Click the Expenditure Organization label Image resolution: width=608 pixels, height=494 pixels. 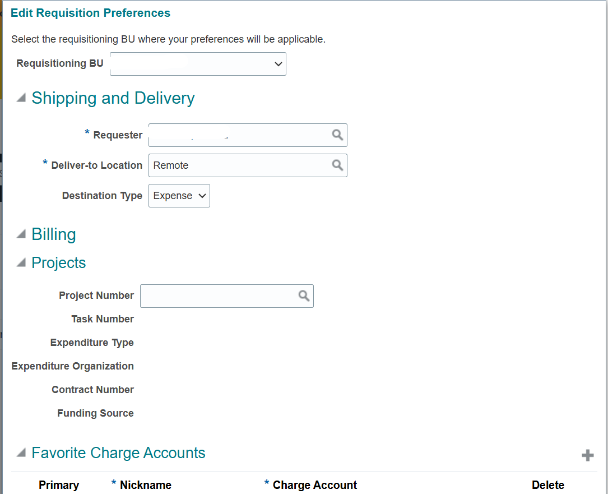click(x=72, y=366)
